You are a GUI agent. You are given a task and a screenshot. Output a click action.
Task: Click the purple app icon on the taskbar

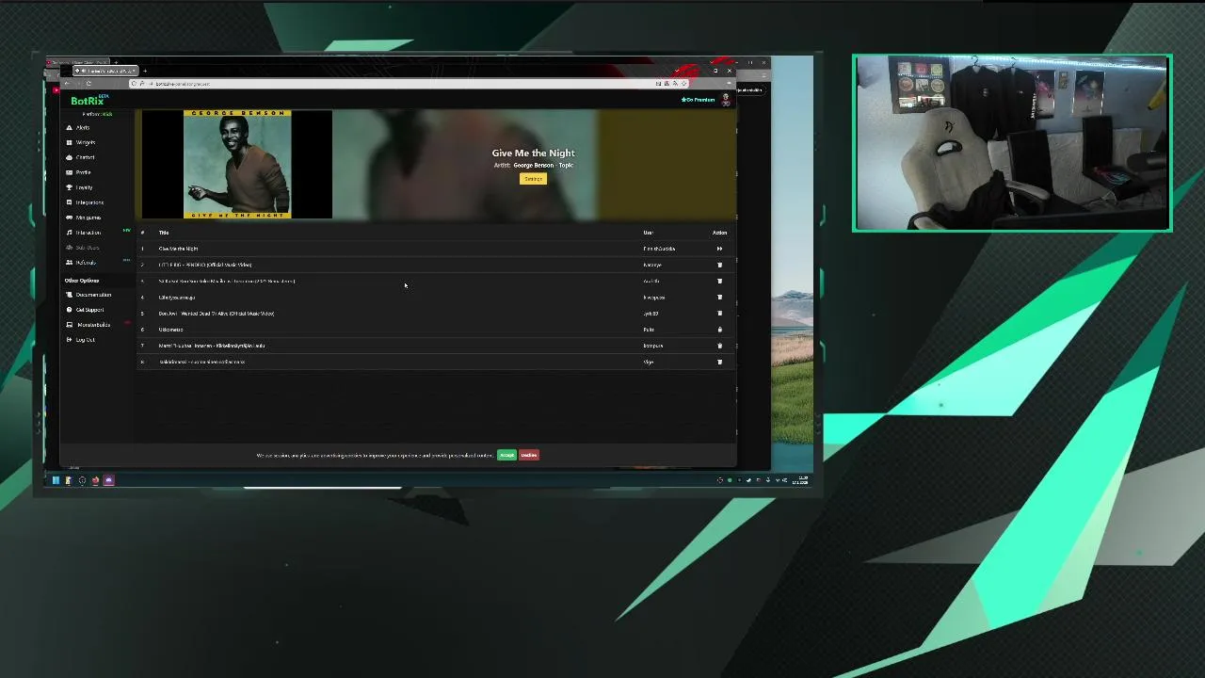tap(108, 480)
